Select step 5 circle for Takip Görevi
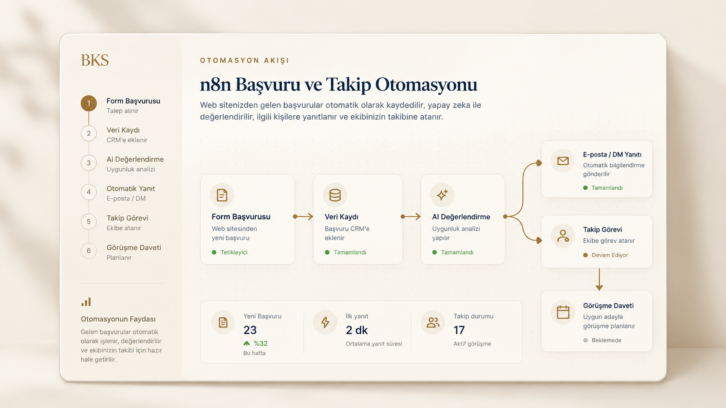The image size is (726, 408). pyautogui.click(x=89, y=222)
